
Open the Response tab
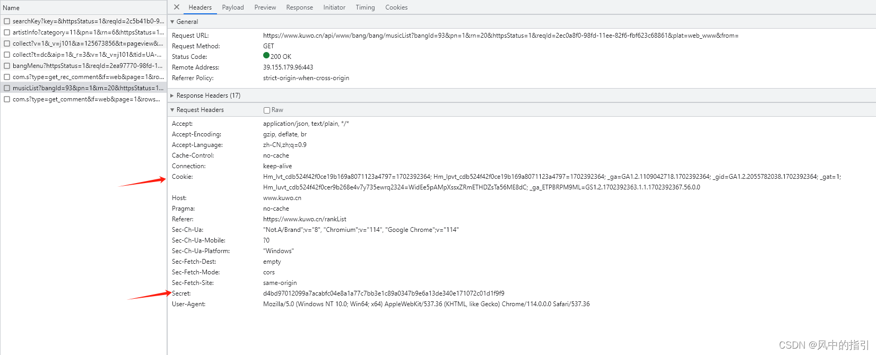300,7
